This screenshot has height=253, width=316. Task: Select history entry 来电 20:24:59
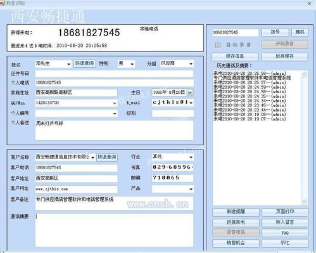[x=250, y=87]
